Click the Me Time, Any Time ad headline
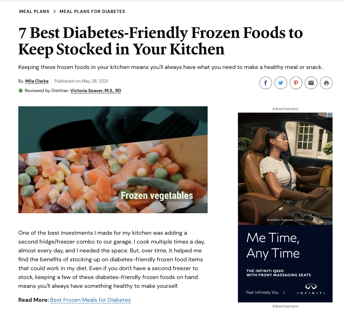 pos(273,245)
